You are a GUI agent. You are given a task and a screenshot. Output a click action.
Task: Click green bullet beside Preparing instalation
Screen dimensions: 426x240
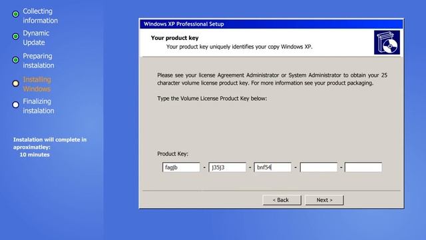pyautogui.click(x=16, y=60)
